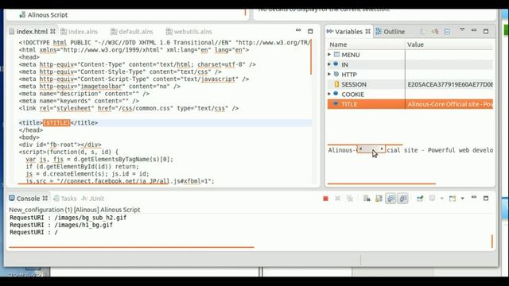The width and height of the screenshot is (509, 286).
Task: Maximize the editor area
Action: [310, 31]
